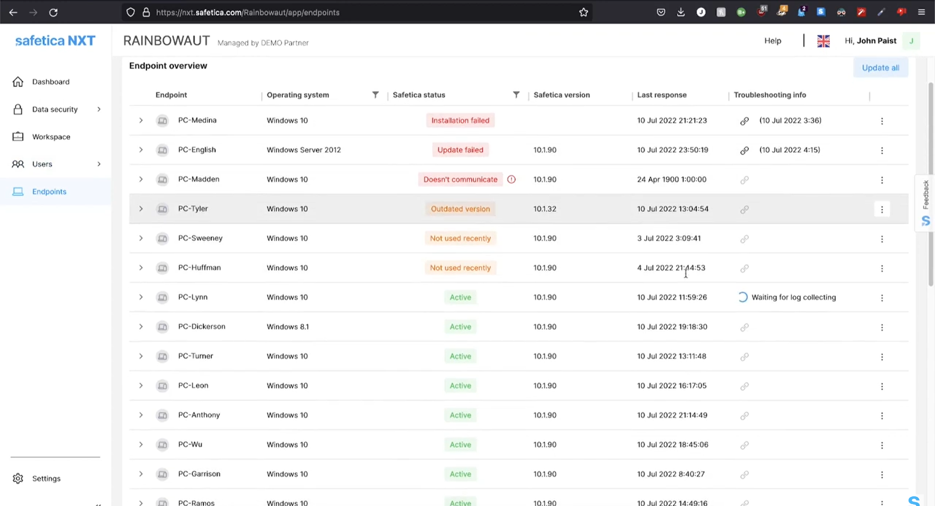The width and height of the screenshot is (935, 506).
Task: Click the Update all button
Action: coord(880,68)
